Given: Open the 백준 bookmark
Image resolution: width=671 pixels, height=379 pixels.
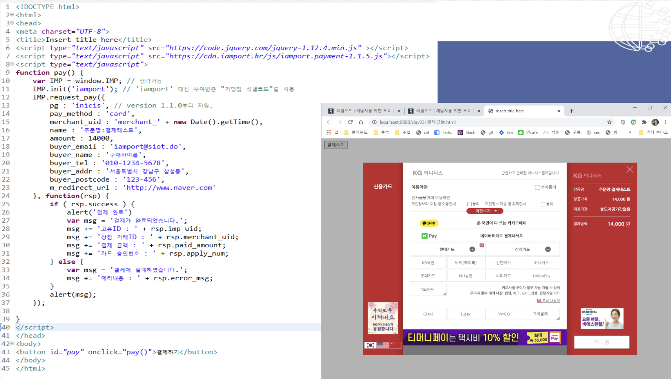Looking at the screenshot, I should click(551, 132).
